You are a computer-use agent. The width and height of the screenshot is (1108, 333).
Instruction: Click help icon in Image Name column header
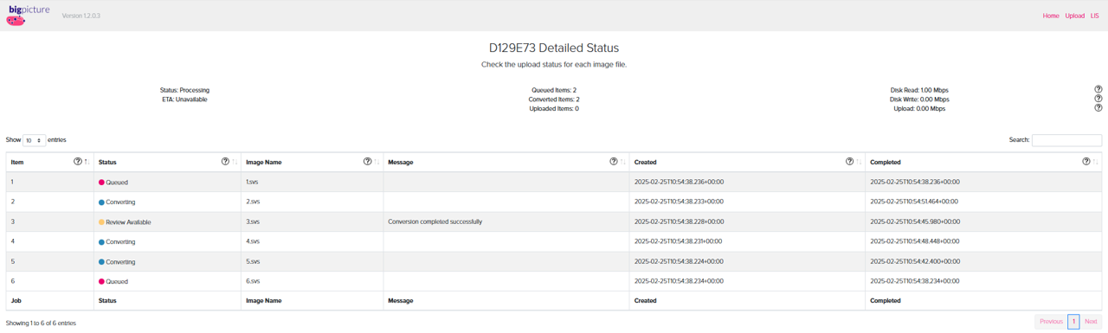pos(367,162)
